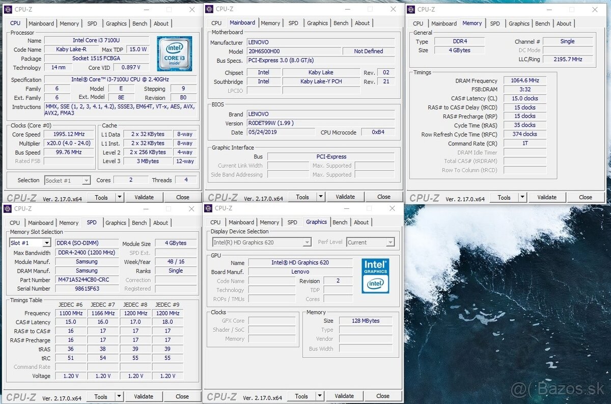The width and height of the screenshot is (611, 404).
Task: Click the Validate button on the CPU window
Action: [145, 197]
